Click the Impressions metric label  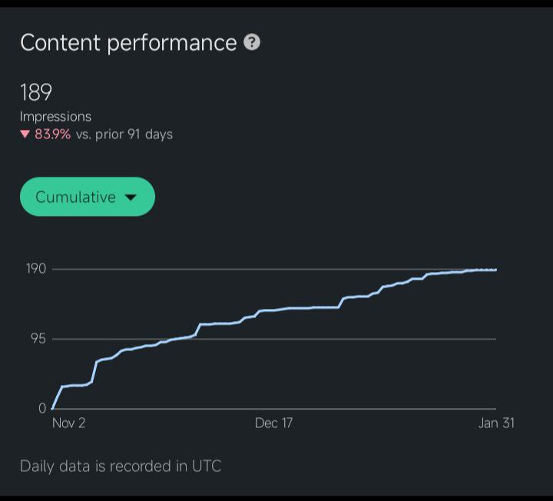point(55,116)
